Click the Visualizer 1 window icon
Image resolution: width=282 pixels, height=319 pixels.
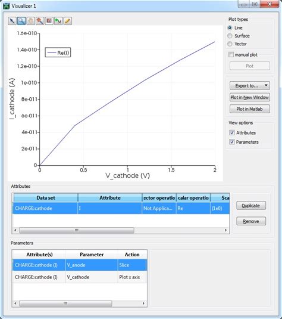7,6
